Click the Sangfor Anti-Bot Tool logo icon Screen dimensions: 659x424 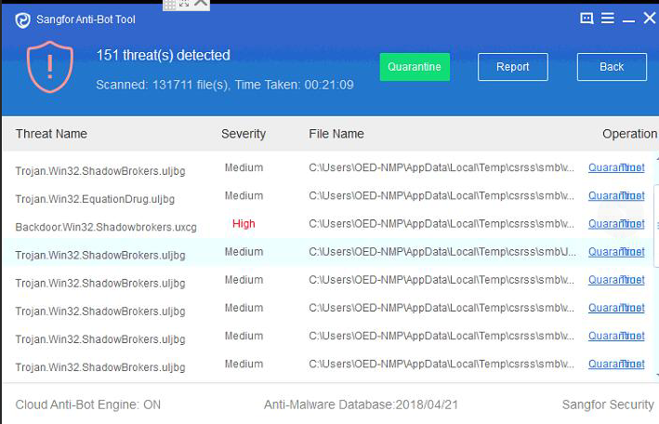[23, 20]
